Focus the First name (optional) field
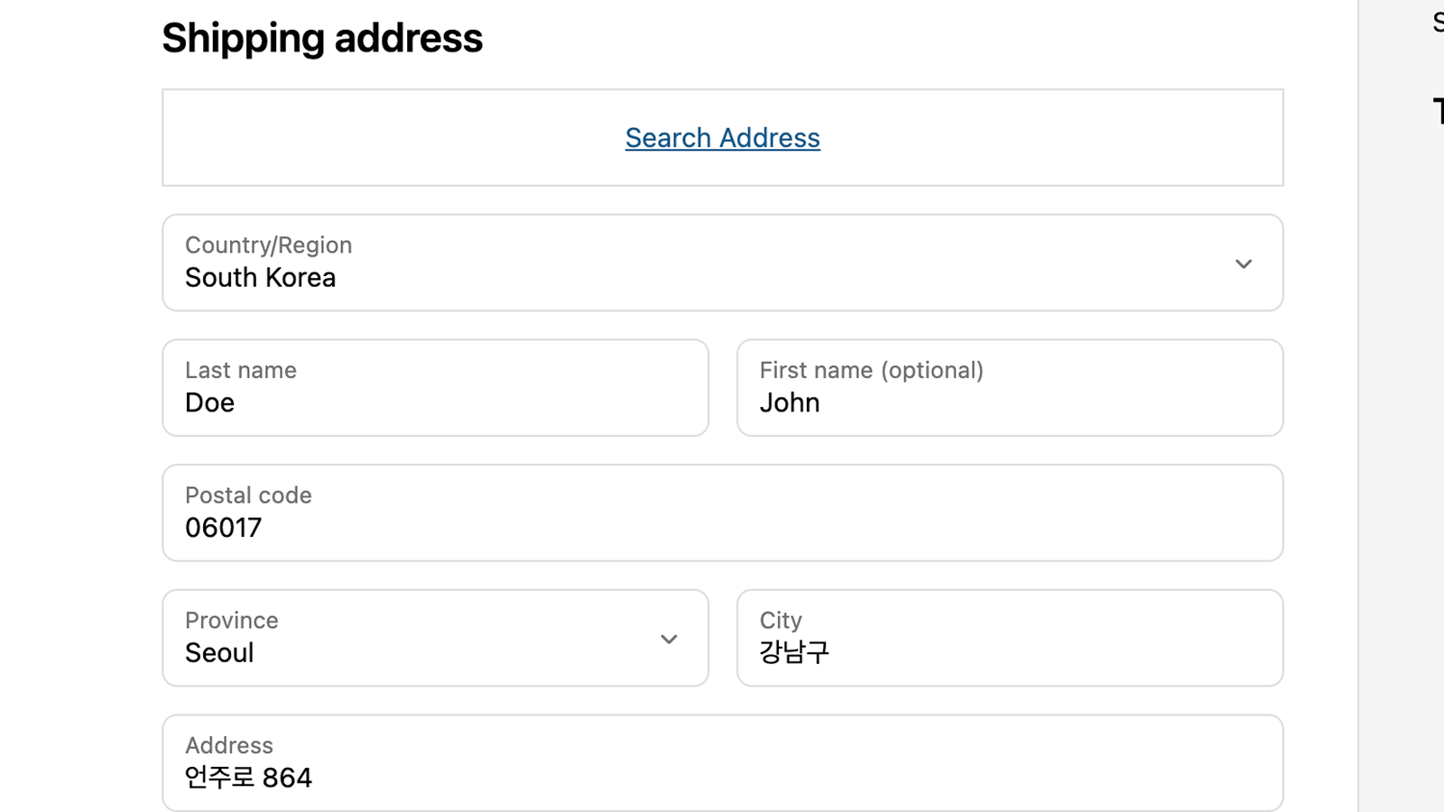 click(1010, 388)
